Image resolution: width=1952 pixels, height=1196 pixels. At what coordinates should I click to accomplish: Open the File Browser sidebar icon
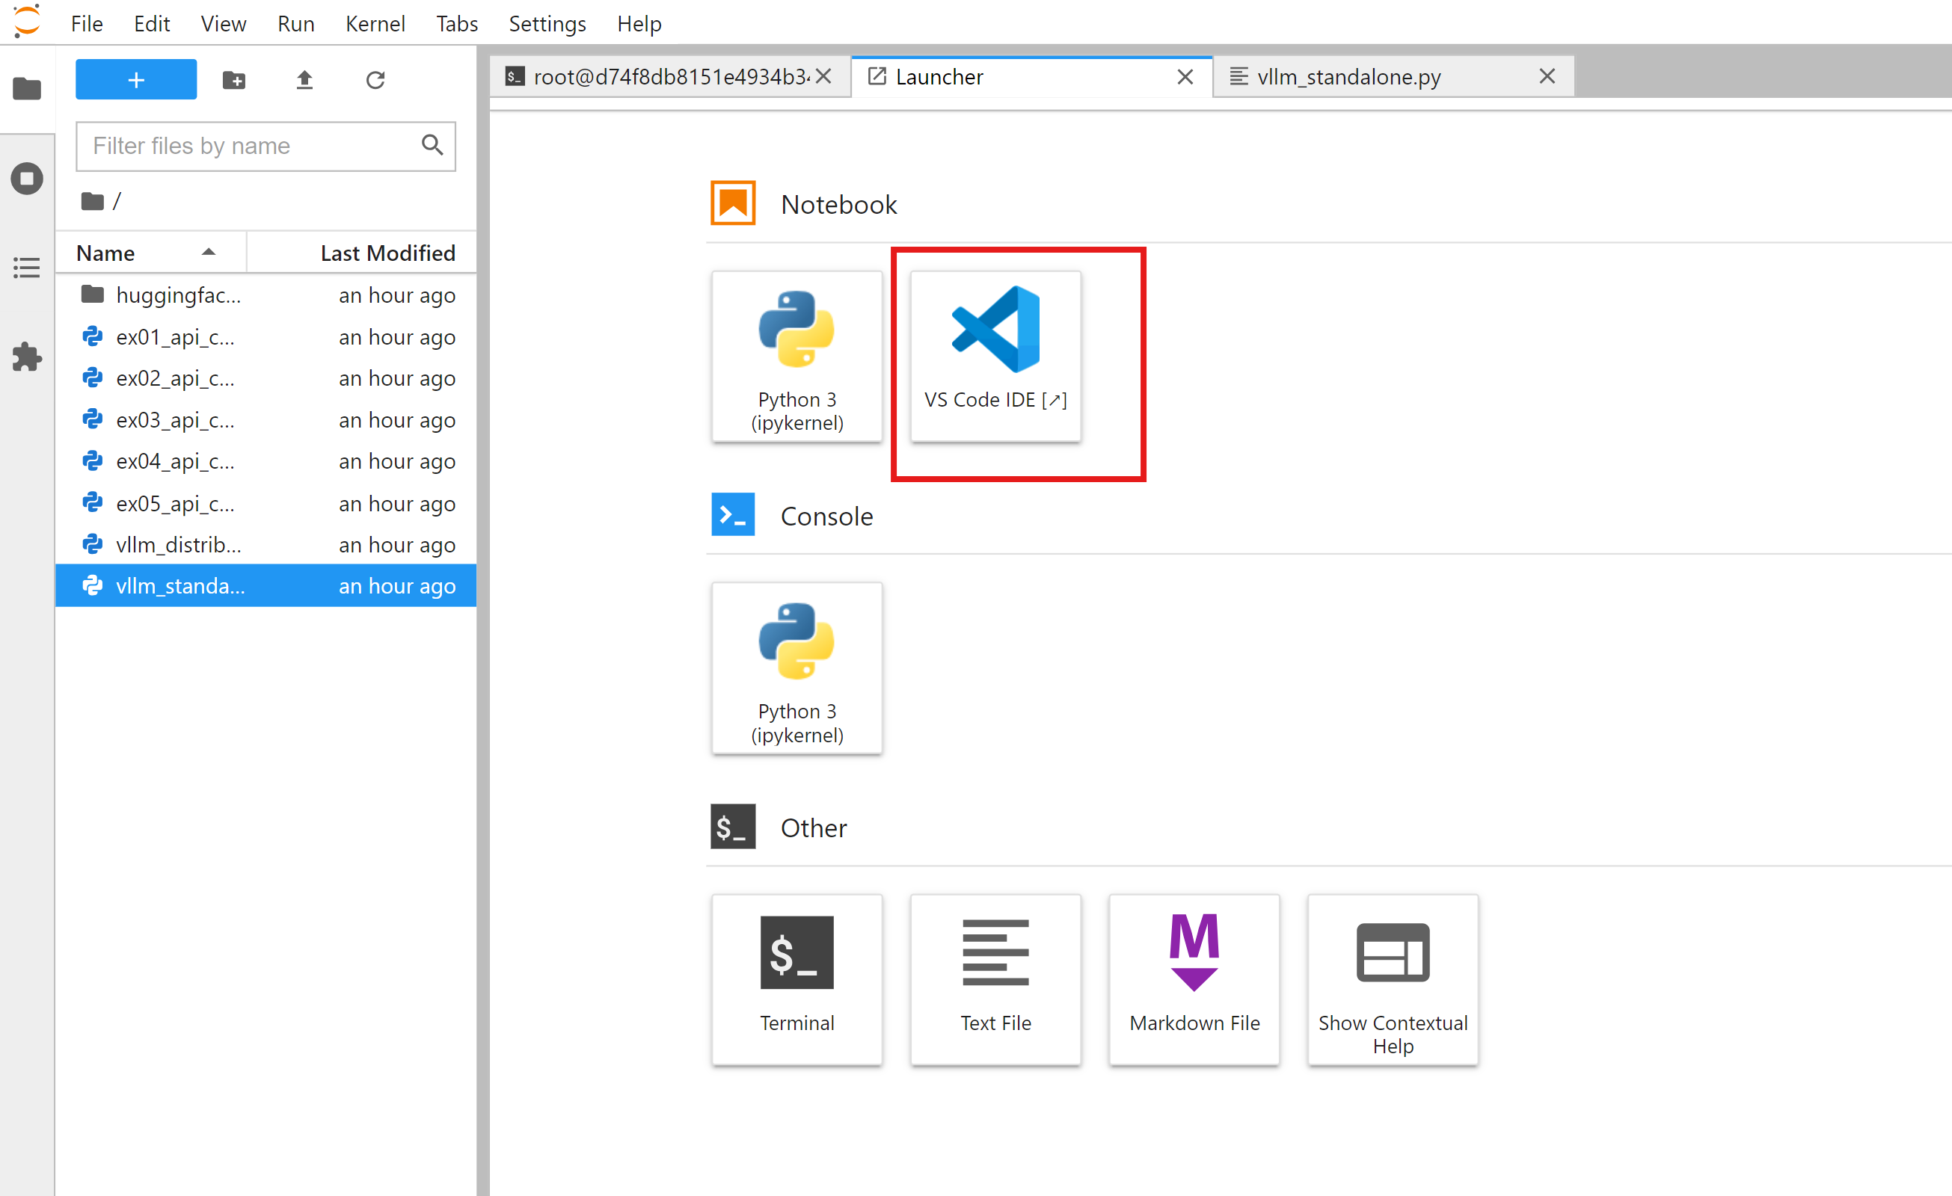click(27, 88)
